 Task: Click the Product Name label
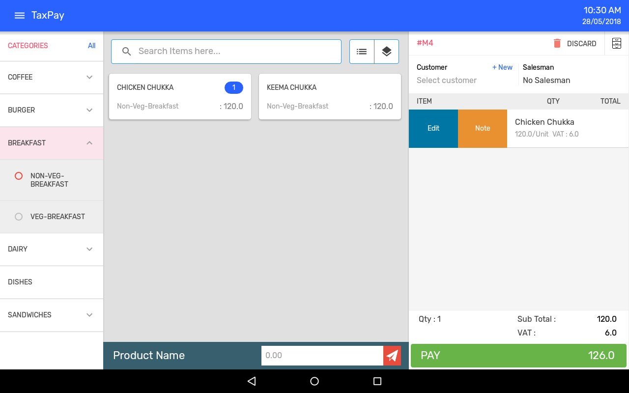149,356
